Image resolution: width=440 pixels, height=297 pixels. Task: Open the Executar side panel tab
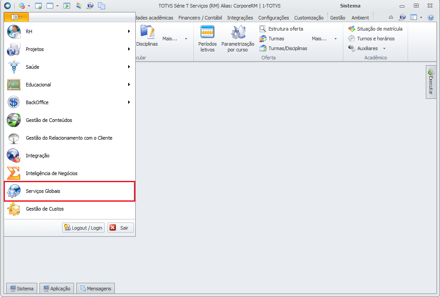[x=431, y=82]
